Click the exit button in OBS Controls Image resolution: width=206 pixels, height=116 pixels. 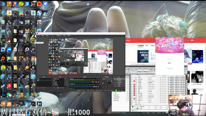pos(119,86)
